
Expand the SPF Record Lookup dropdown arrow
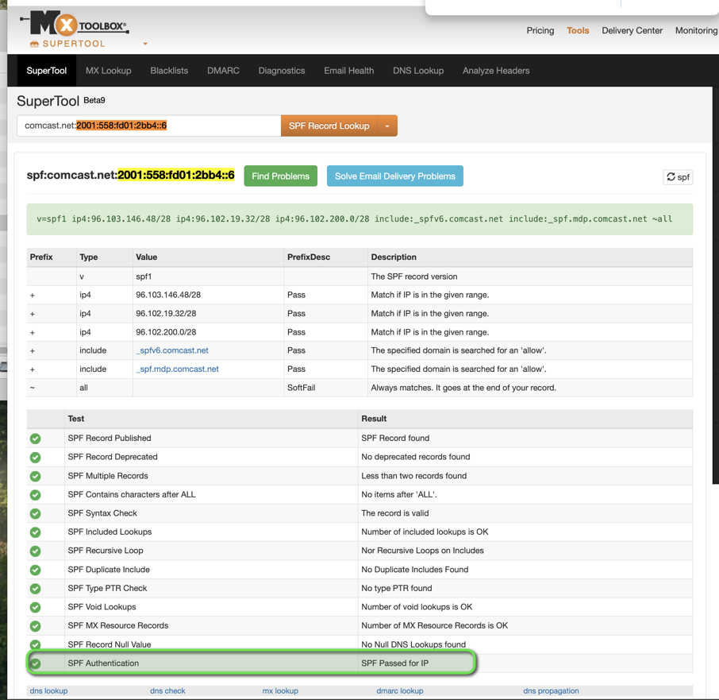click(387, 126)
